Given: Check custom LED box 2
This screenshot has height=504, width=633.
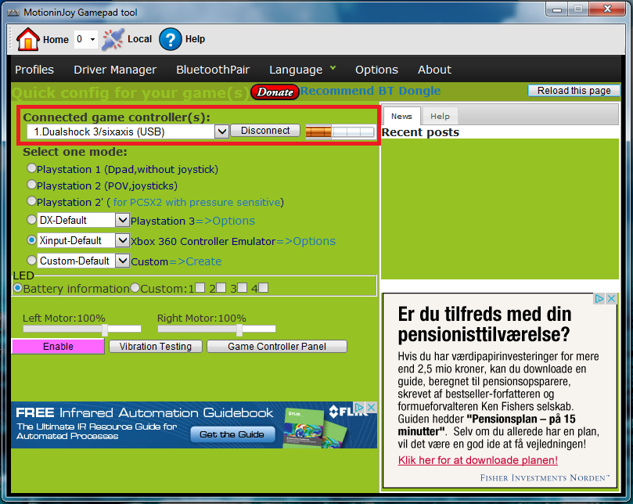Looking at the screenshot, I should (221, 287).
